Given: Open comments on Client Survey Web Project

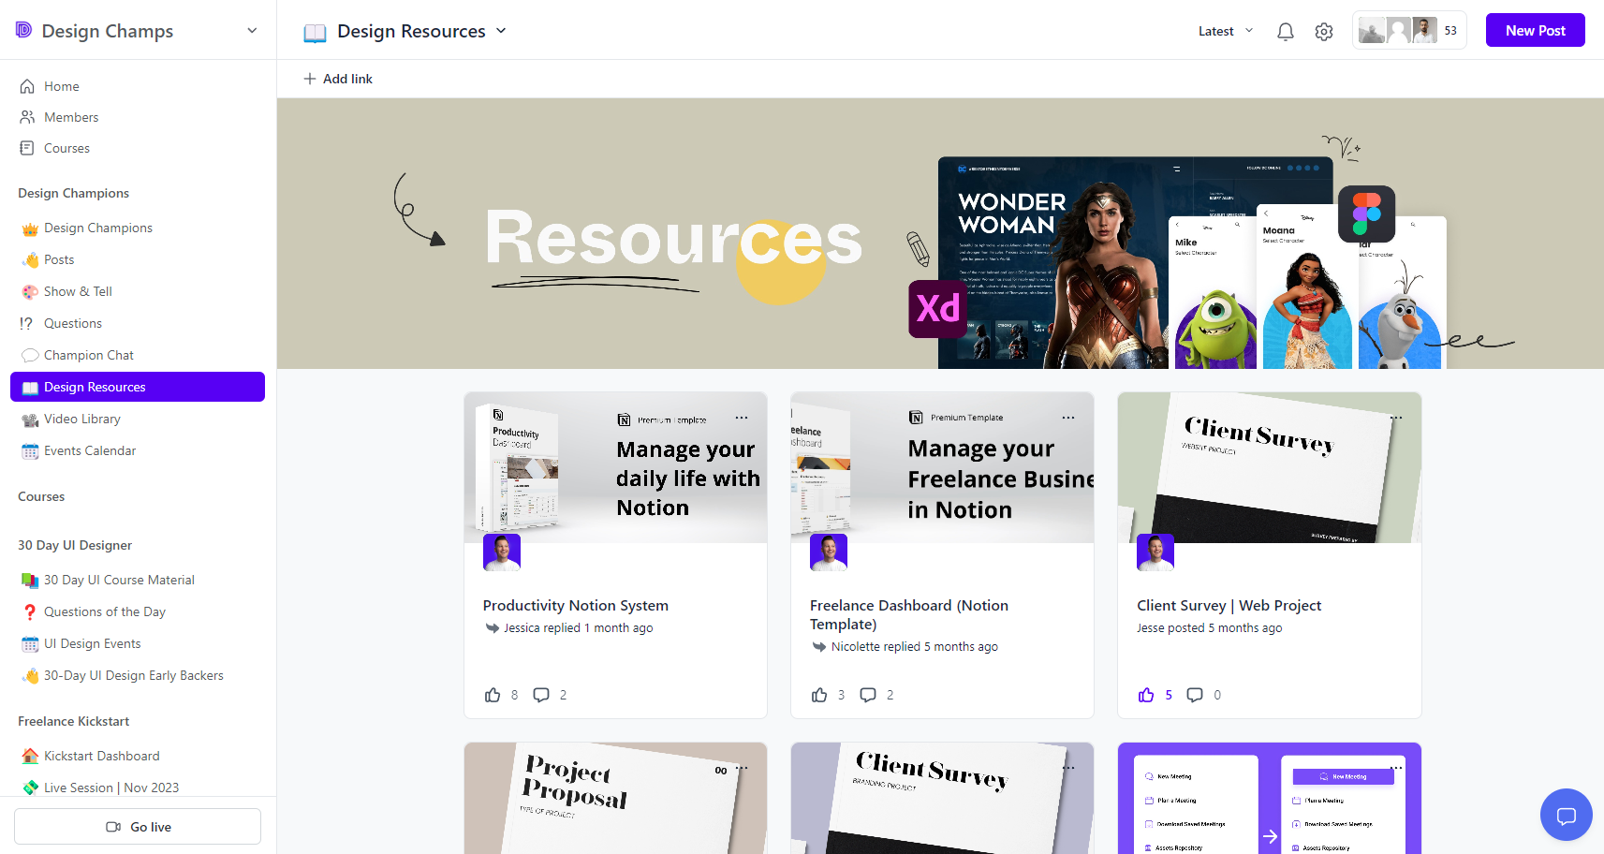Looking at the screenshot, I should [1195, 695].
